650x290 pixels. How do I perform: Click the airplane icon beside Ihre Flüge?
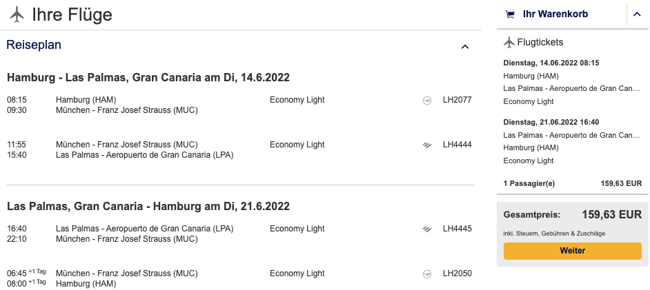tap(17, 14)
